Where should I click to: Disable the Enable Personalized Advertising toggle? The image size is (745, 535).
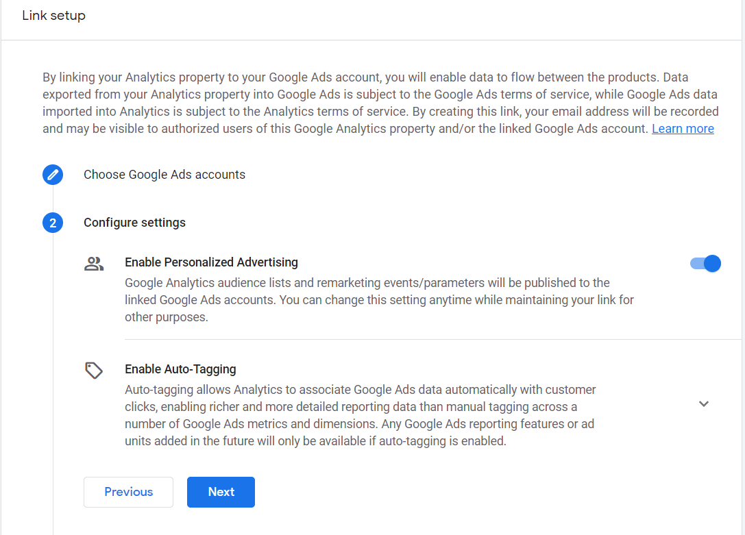tap(704, 263)
